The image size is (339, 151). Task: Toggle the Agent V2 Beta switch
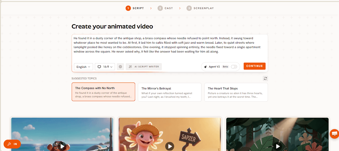[234, 67]
